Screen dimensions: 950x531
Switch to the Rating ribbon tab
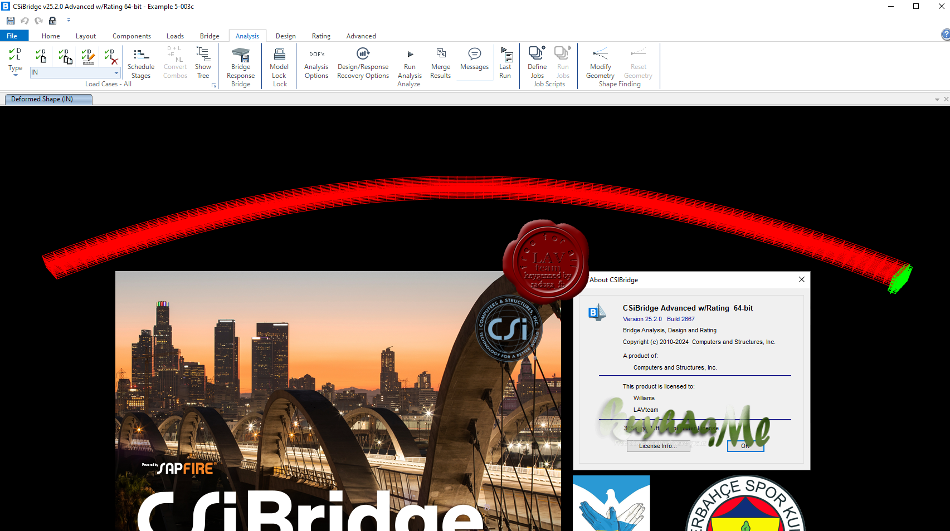pos(321,36)
